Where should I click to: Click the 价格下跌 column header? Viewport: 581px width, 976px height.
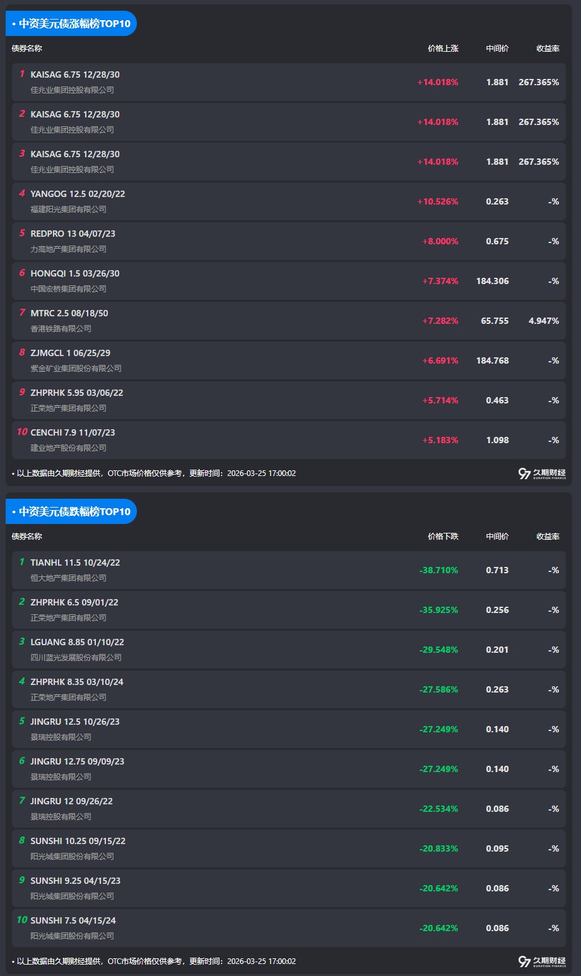(443, 537)
